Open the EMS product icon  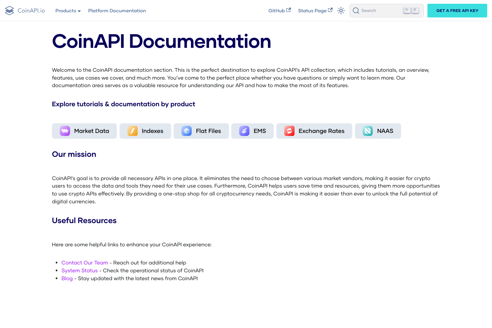[x=244, y=131]
